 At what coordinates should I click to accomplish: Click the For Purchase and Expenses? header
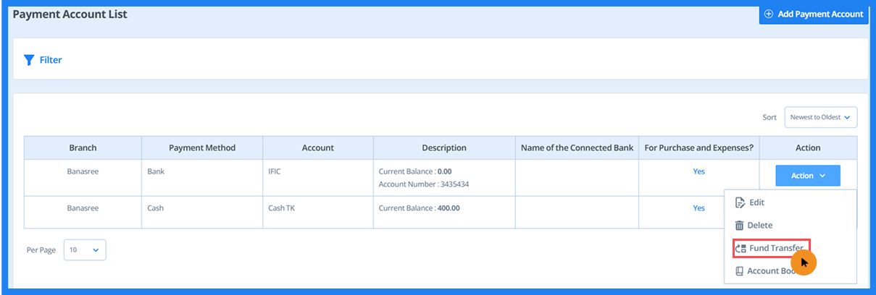point(698,147)
